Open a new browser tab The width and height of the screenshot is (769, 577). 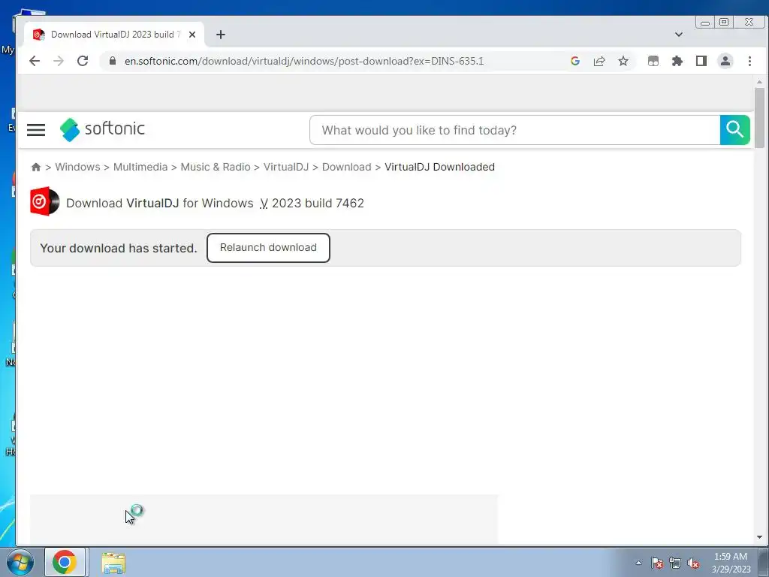[221, 35]
